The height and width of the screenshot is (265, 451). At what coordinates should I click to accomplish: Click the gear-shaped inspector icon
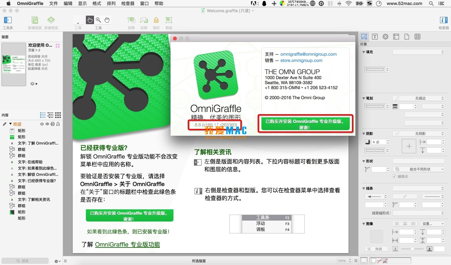click(385, 37)
